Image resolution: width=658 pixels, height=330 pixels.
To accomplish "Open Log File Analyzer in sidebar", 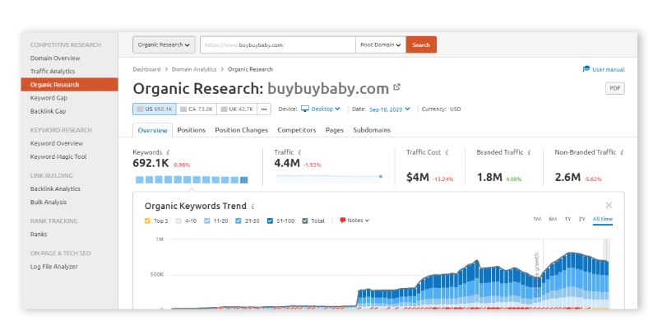I will click(x=53, y=267).
